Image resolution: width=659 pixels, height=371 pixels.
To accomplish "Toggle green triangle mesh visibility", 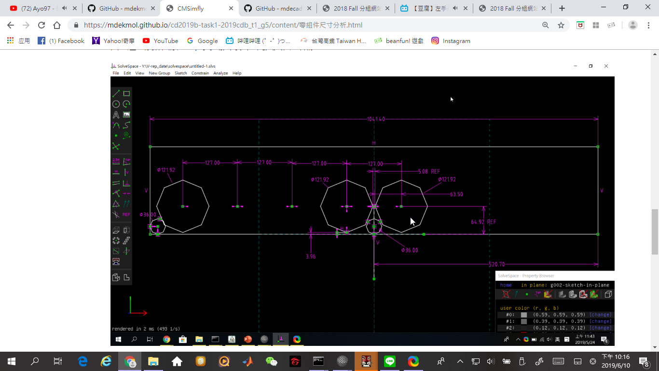I will click(594, 294).
